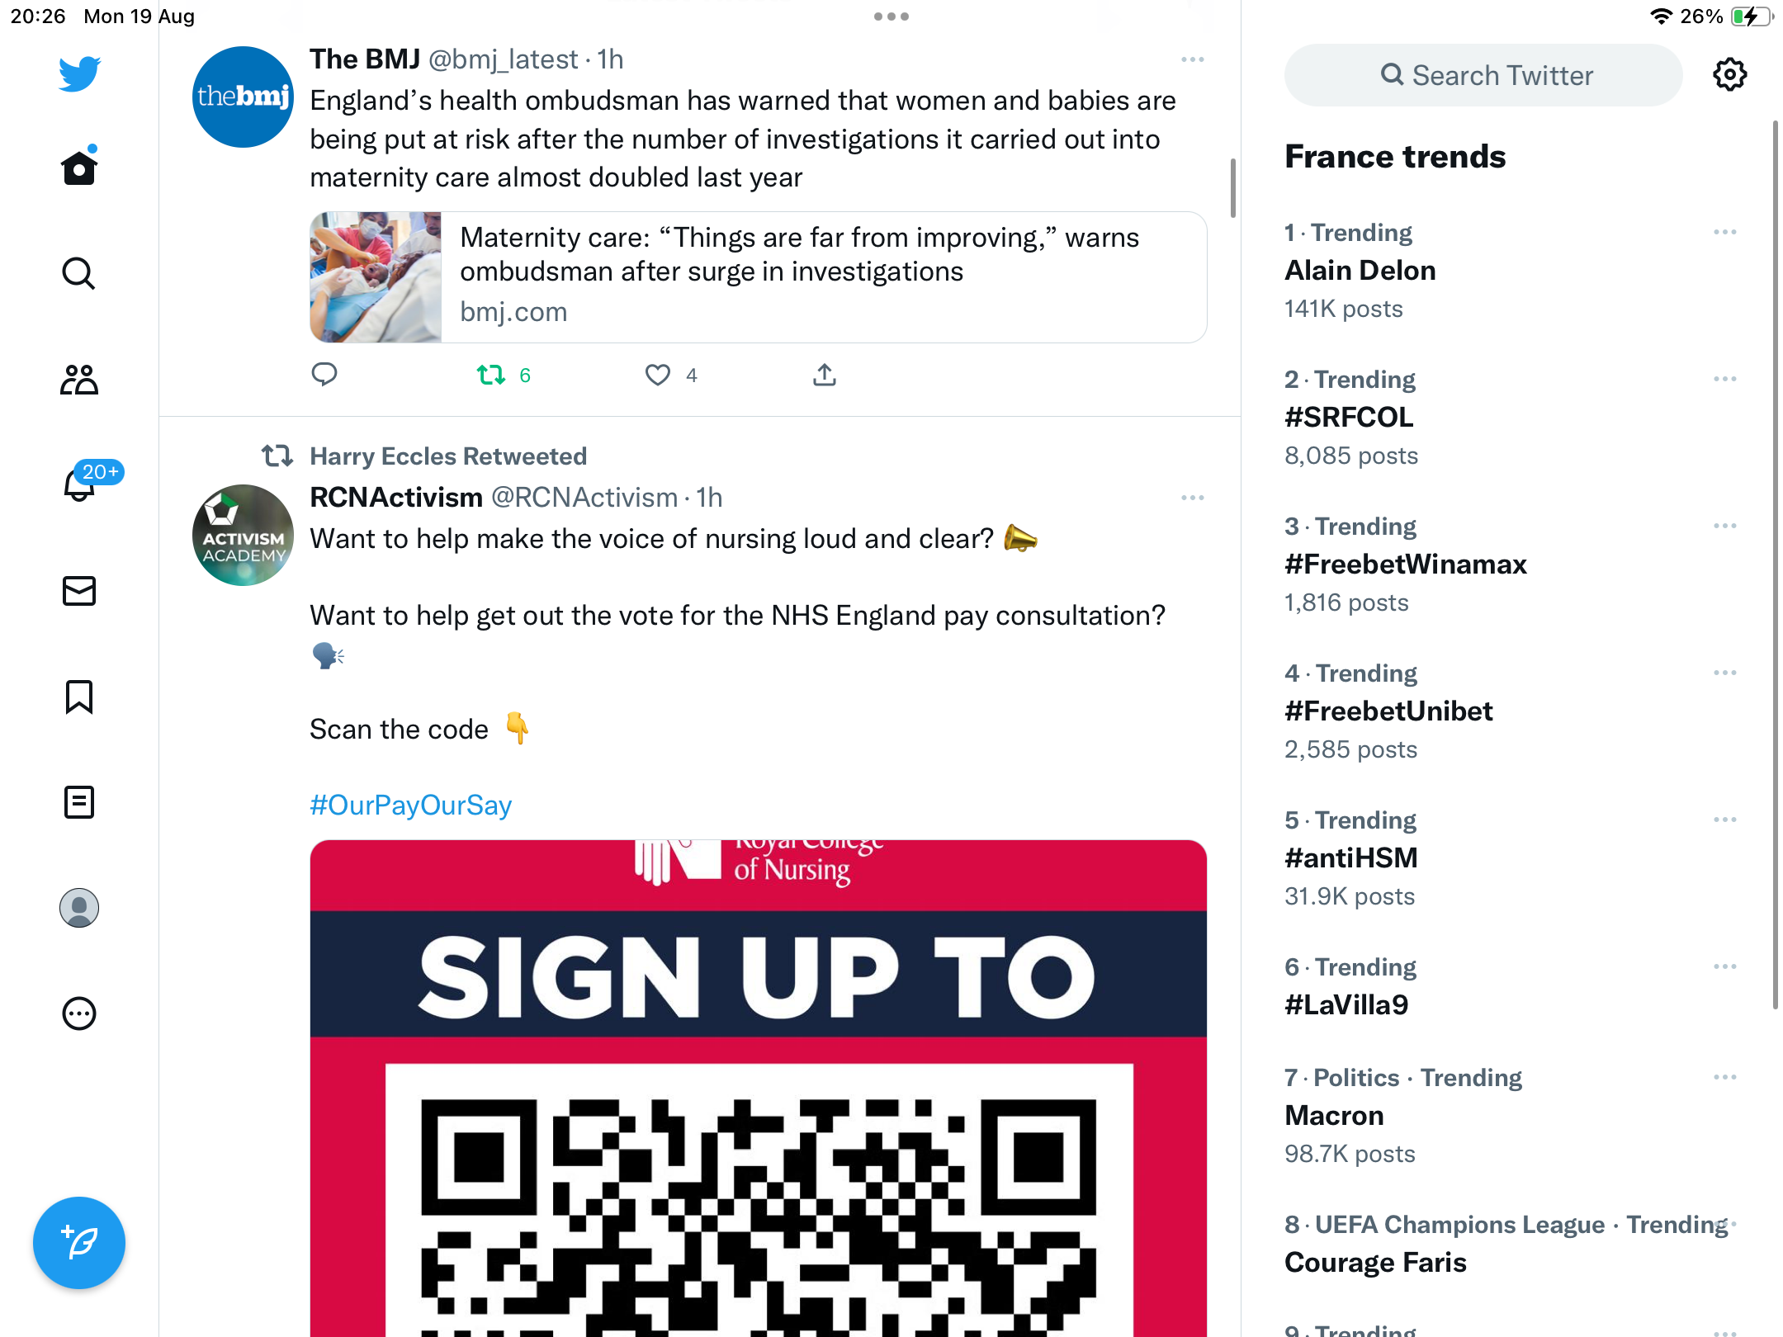This screenshot has width=1783, height=1337.
Task: Open more options for The BMJ tweet
Action: point(1193,59)
